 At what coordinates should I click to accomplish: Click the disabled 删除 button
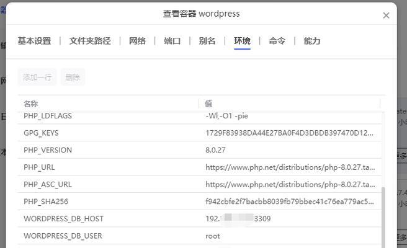(73, 77)
